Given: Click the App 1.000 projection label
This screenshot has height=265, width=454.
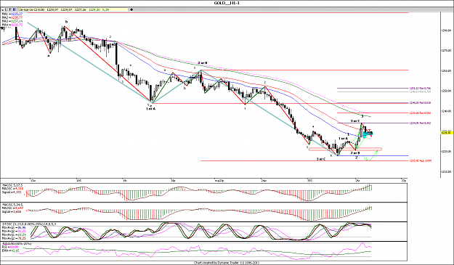Looking at the screenshot, I should (x=421, y=160).
